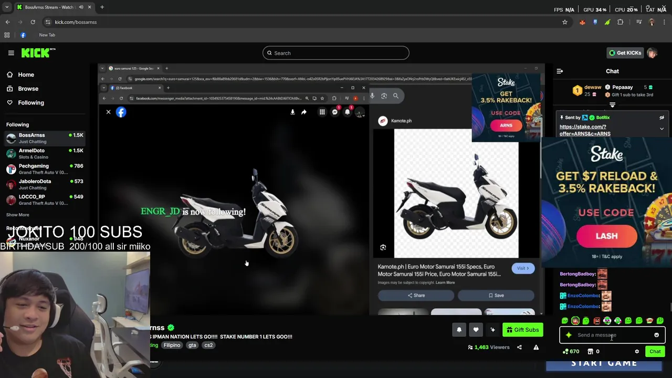Report the stream with warning icon

pyautogui.click(x=536, y=347)
